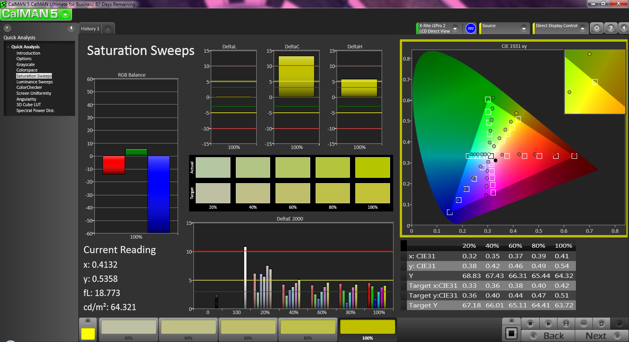This screenshot has width=629, height=342.
Task: Open the CalMAN 5 main menu dropdown
Action: [65, 15]
